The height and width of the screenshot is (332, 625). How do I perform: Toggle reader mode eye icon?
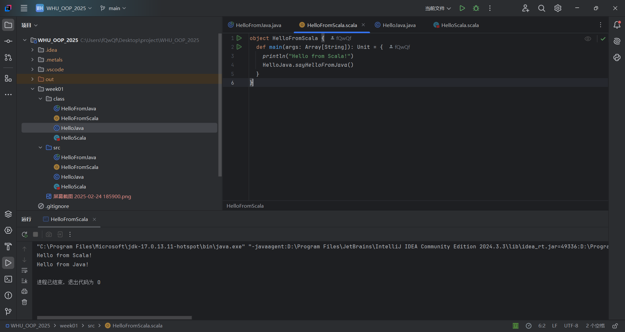[588, 39]
